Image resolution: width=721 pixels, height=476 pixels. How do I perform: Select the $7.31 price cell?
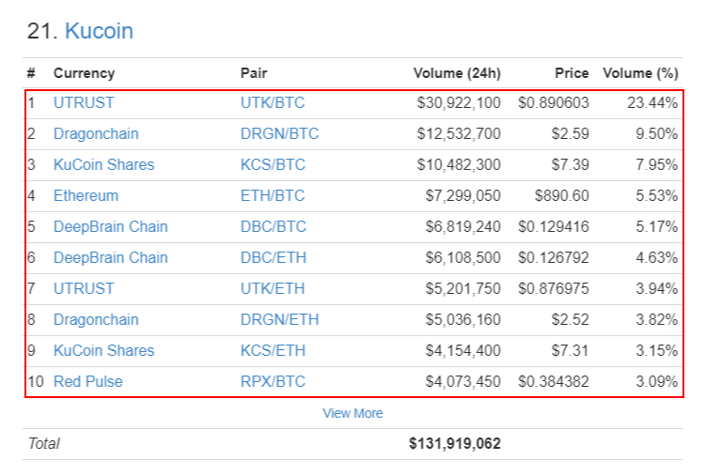571,350
